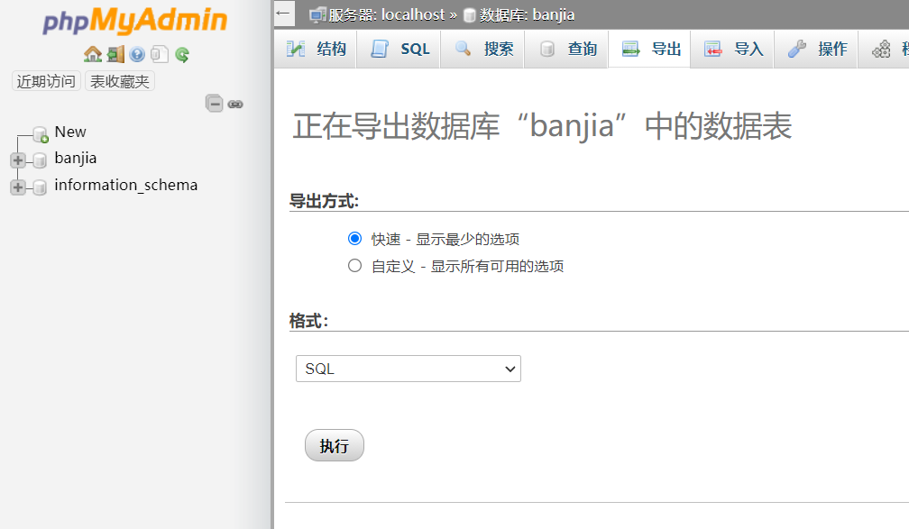Open the 表收藏夹 favorites button
Image resolution: width=909 pixels, height=529 pixels.
coord(120,81)
